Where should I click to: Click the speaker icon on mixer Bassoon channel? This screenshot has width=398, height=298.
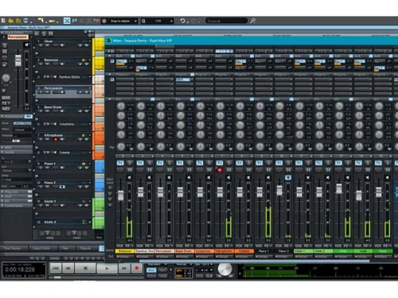(x=130, y=177)
